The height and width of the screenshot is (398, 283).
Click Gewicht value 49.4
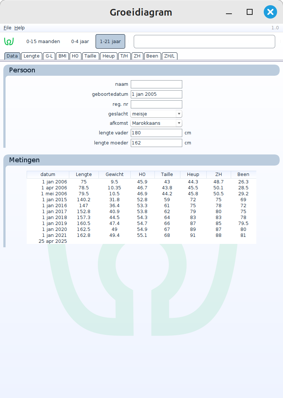click(114, 235)
